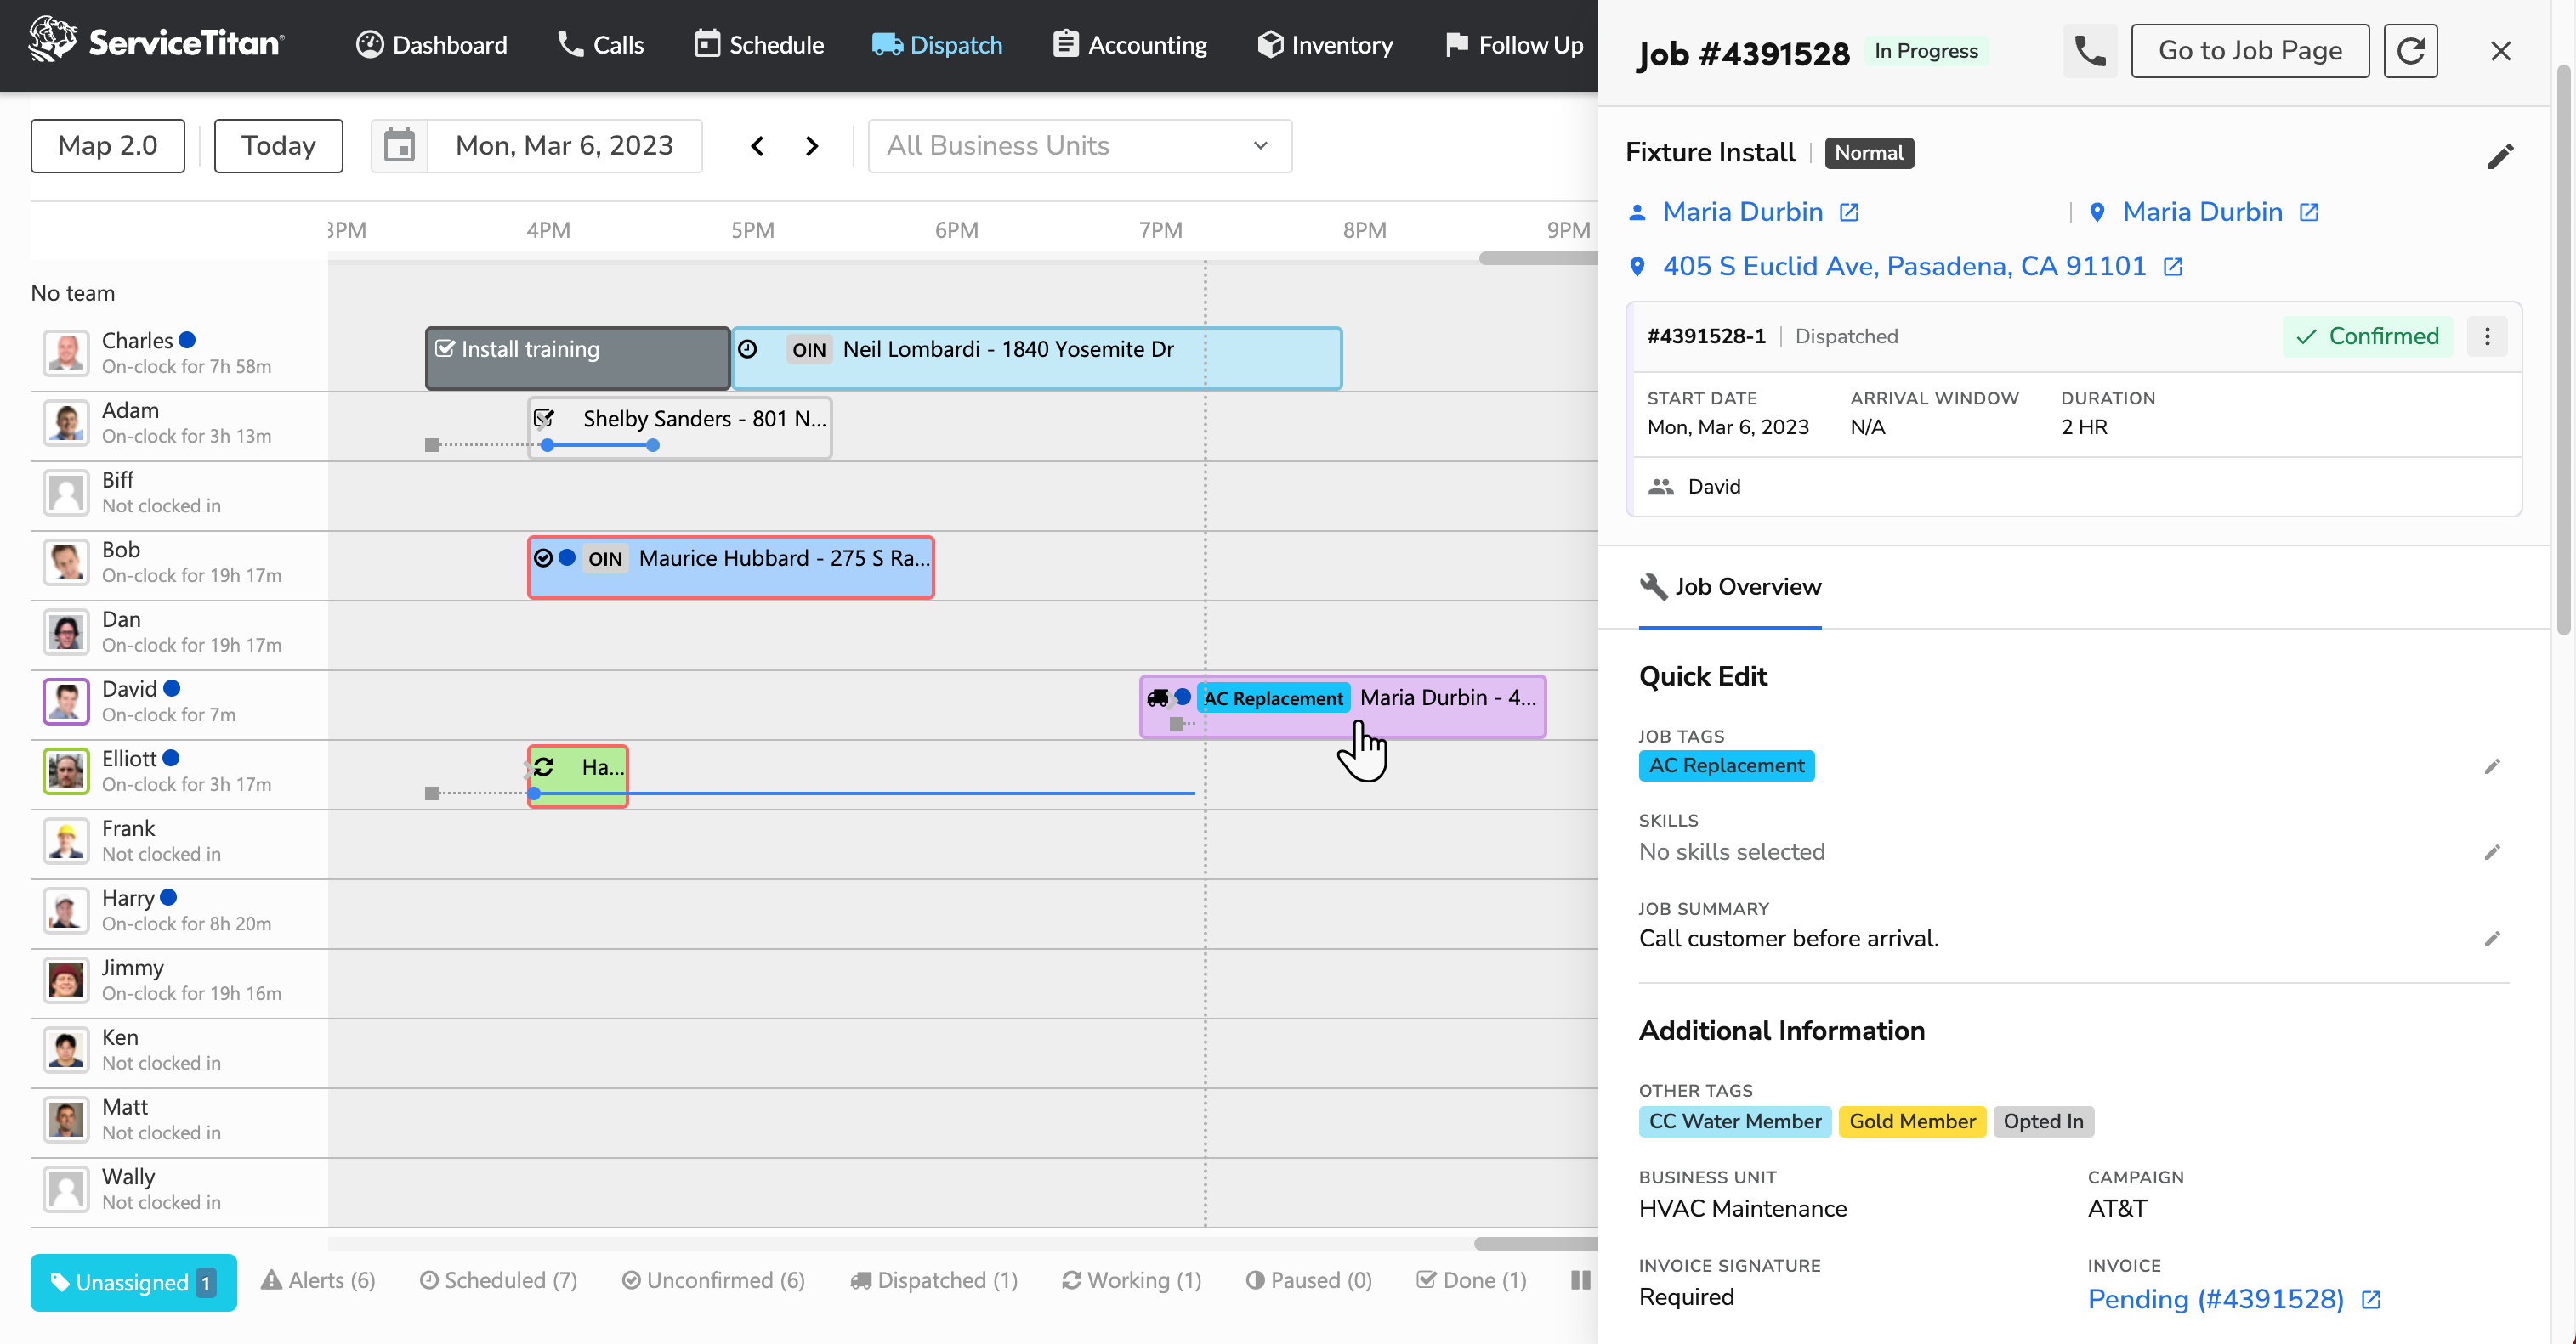2576x1344 pixels.
Task: Open the All Business Units dropdown
Action: [x=1079, y=146]
